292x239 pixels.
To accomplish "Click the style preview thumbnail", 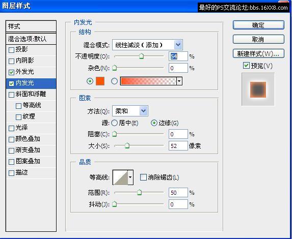I will 258,89.
